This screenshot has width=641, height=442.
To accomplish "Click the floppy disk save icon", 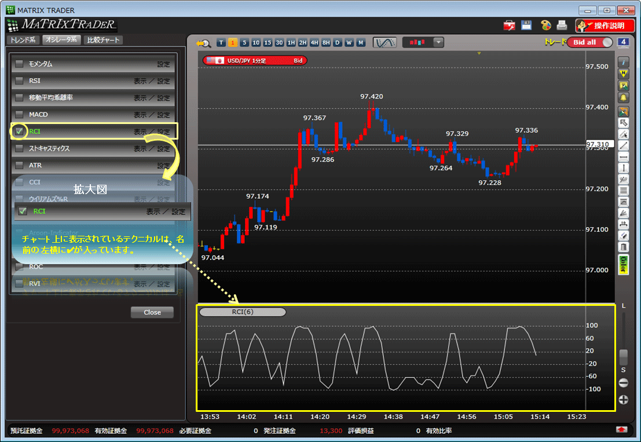I will [x=526, y=25].
